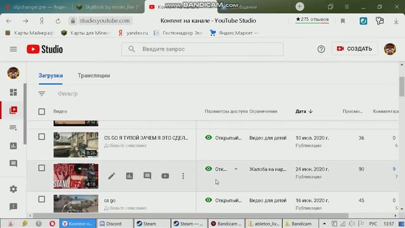Open channel avatar in left sidebar
The image size is (405, 228).
[x=13, y=73]
